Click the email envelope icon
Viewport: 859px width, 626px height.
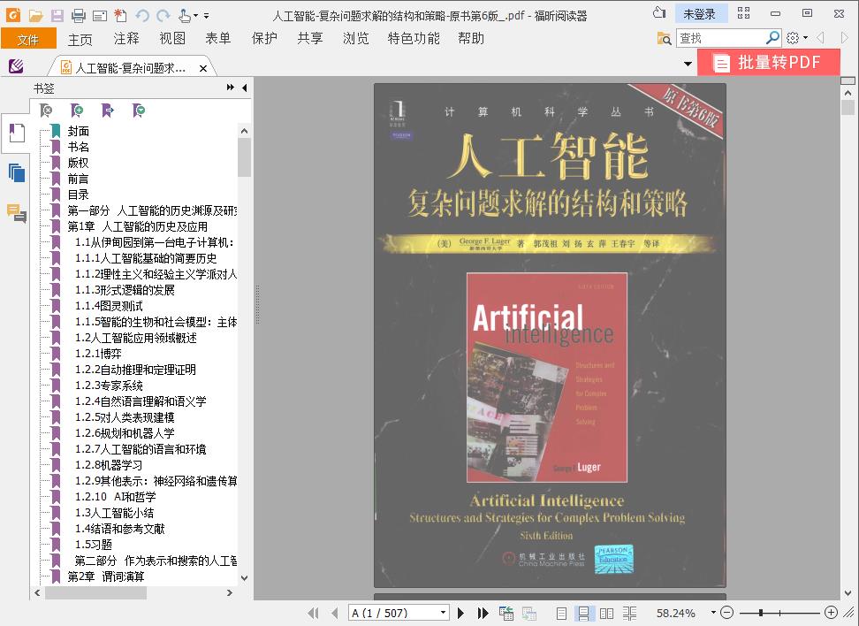[x=100, y=15]
